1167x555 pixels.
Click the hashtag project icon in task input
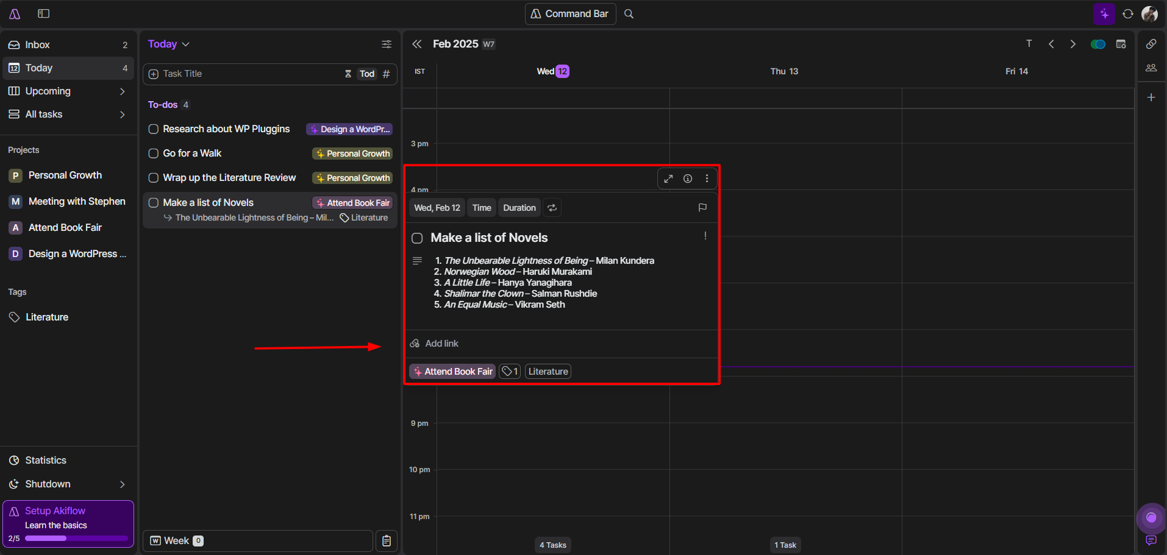386,74
